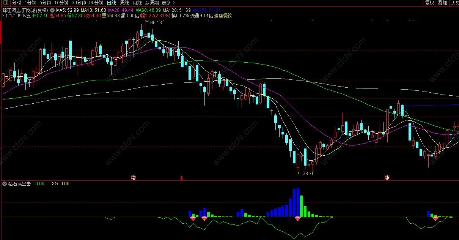Click the XG: 0.00 indicator value

60,184
